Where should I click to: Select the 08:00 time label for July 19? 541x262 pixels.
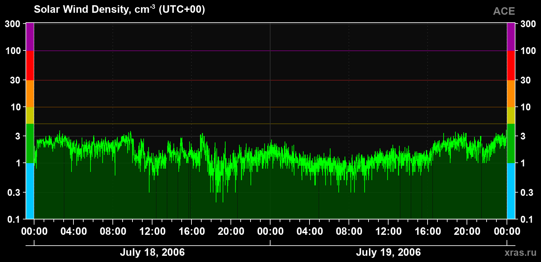point(349,232)
